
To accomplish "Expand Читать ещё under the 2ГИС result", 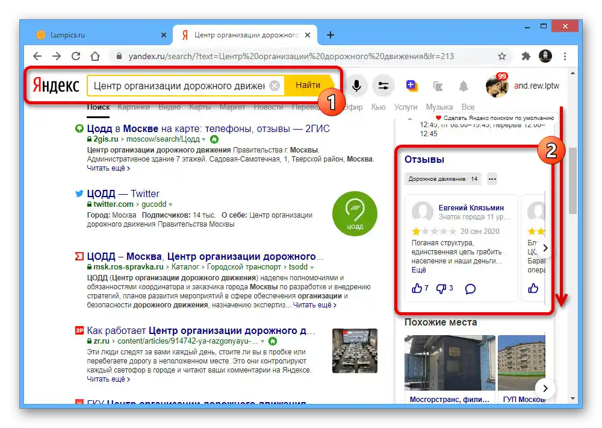I will pos(108,168).
